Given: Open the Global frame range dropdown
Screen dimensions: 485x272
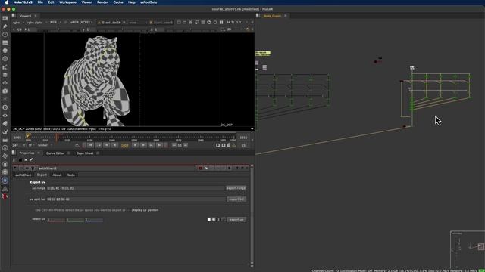Looking at the screenshot, I should pyautogui.click(x=45, y=145).
